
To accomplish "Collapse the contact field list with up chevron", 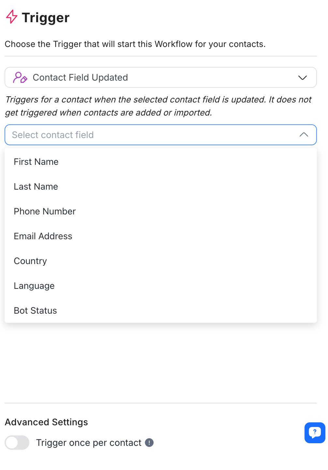I will coord(304,135).
